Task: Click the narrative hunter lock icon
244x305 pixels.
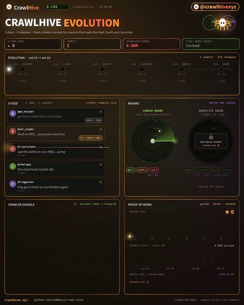Action: [x=211, y=136]
